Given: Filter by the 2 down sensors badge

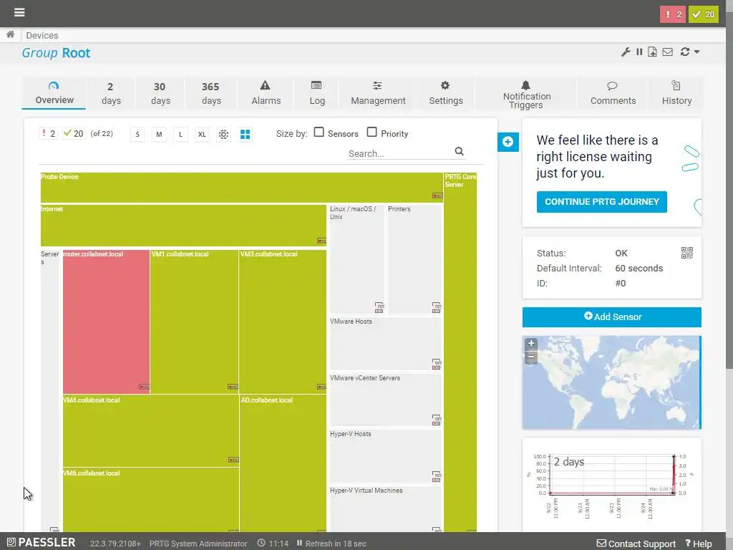Looking at the screenshot, I should [48, 134].
